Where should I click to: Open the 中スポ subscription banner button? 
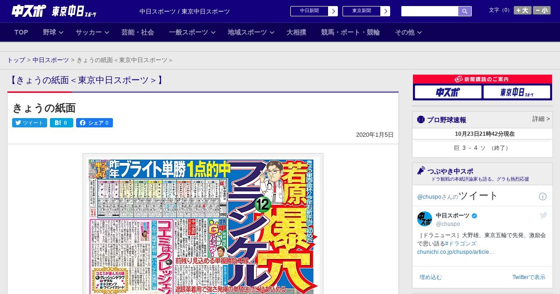coord(448,92)
